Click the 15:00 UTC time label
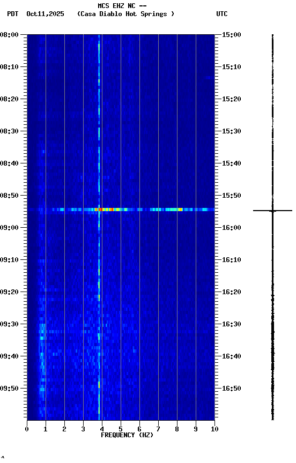 point(232,35)
